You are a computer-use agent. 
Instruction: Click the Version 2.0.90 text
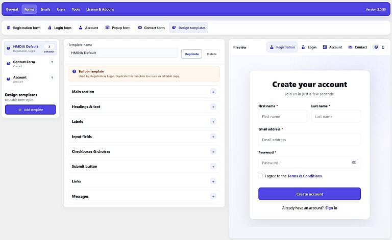pos(376,9)
